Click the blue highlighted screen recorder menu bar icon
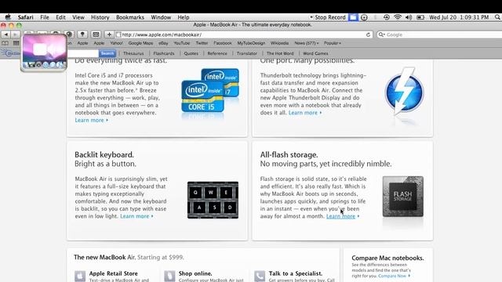Screen dimensions: 502x282 [353, 17]
